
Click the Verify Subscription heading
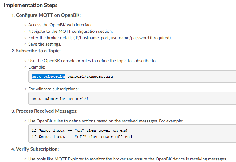(37, 149)
